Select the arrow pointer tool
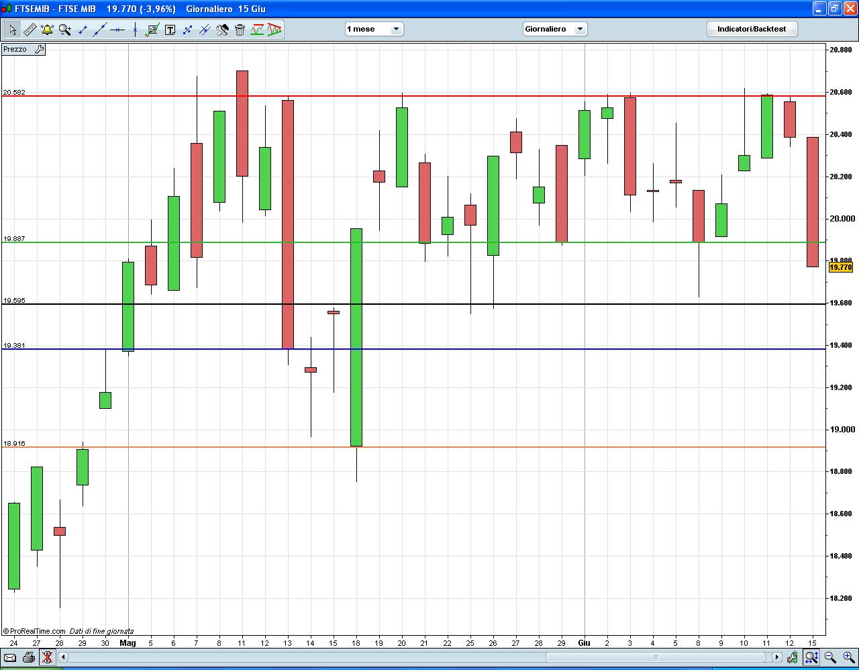 (x=13, y=30)
